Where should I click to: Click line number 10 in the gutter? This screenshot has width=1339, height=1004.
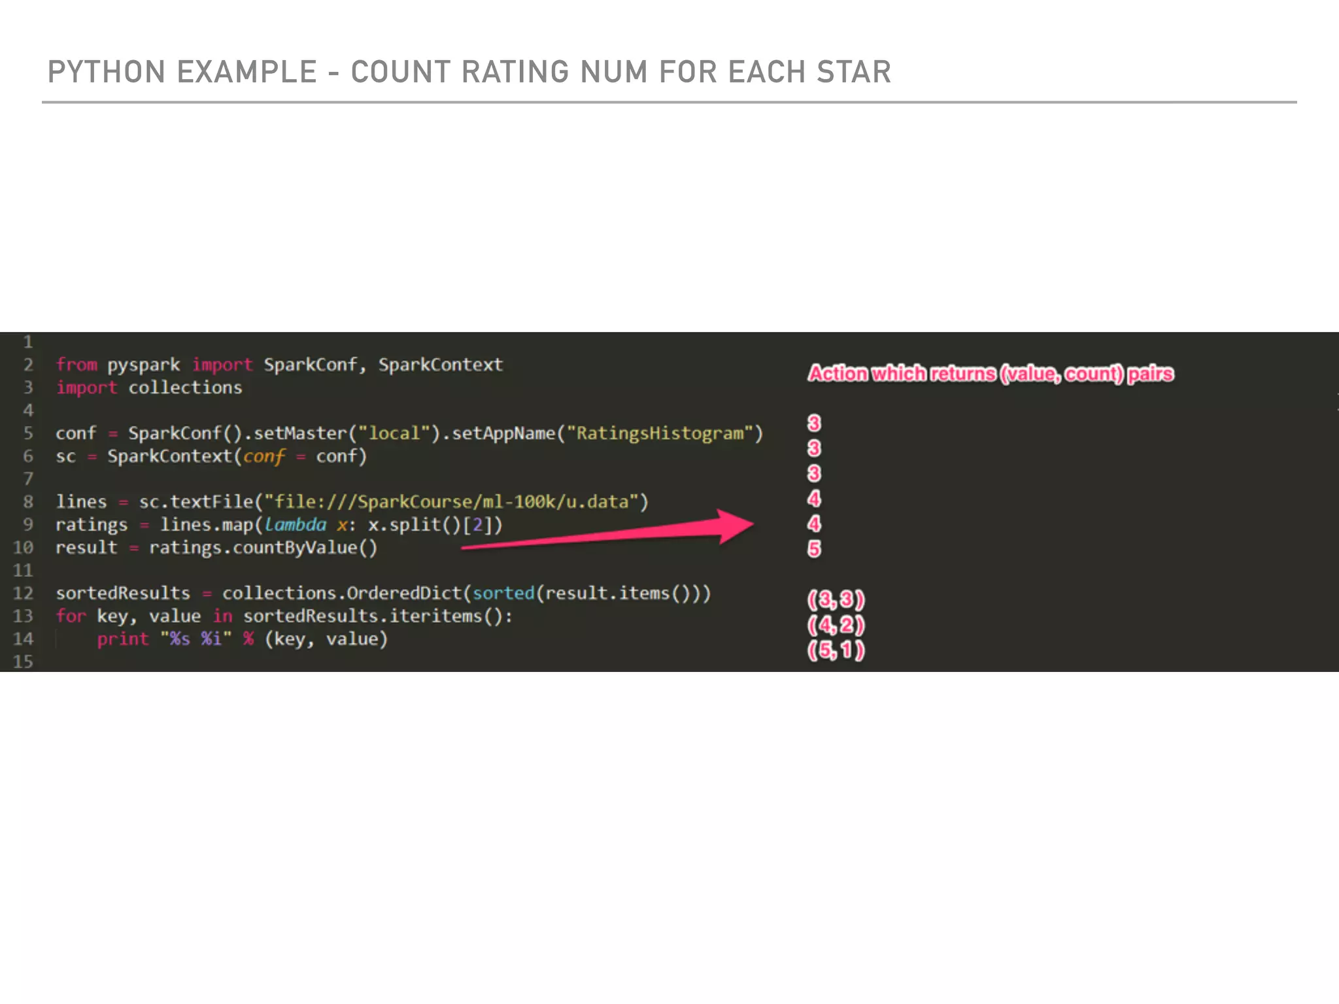[x=23, y=548]
